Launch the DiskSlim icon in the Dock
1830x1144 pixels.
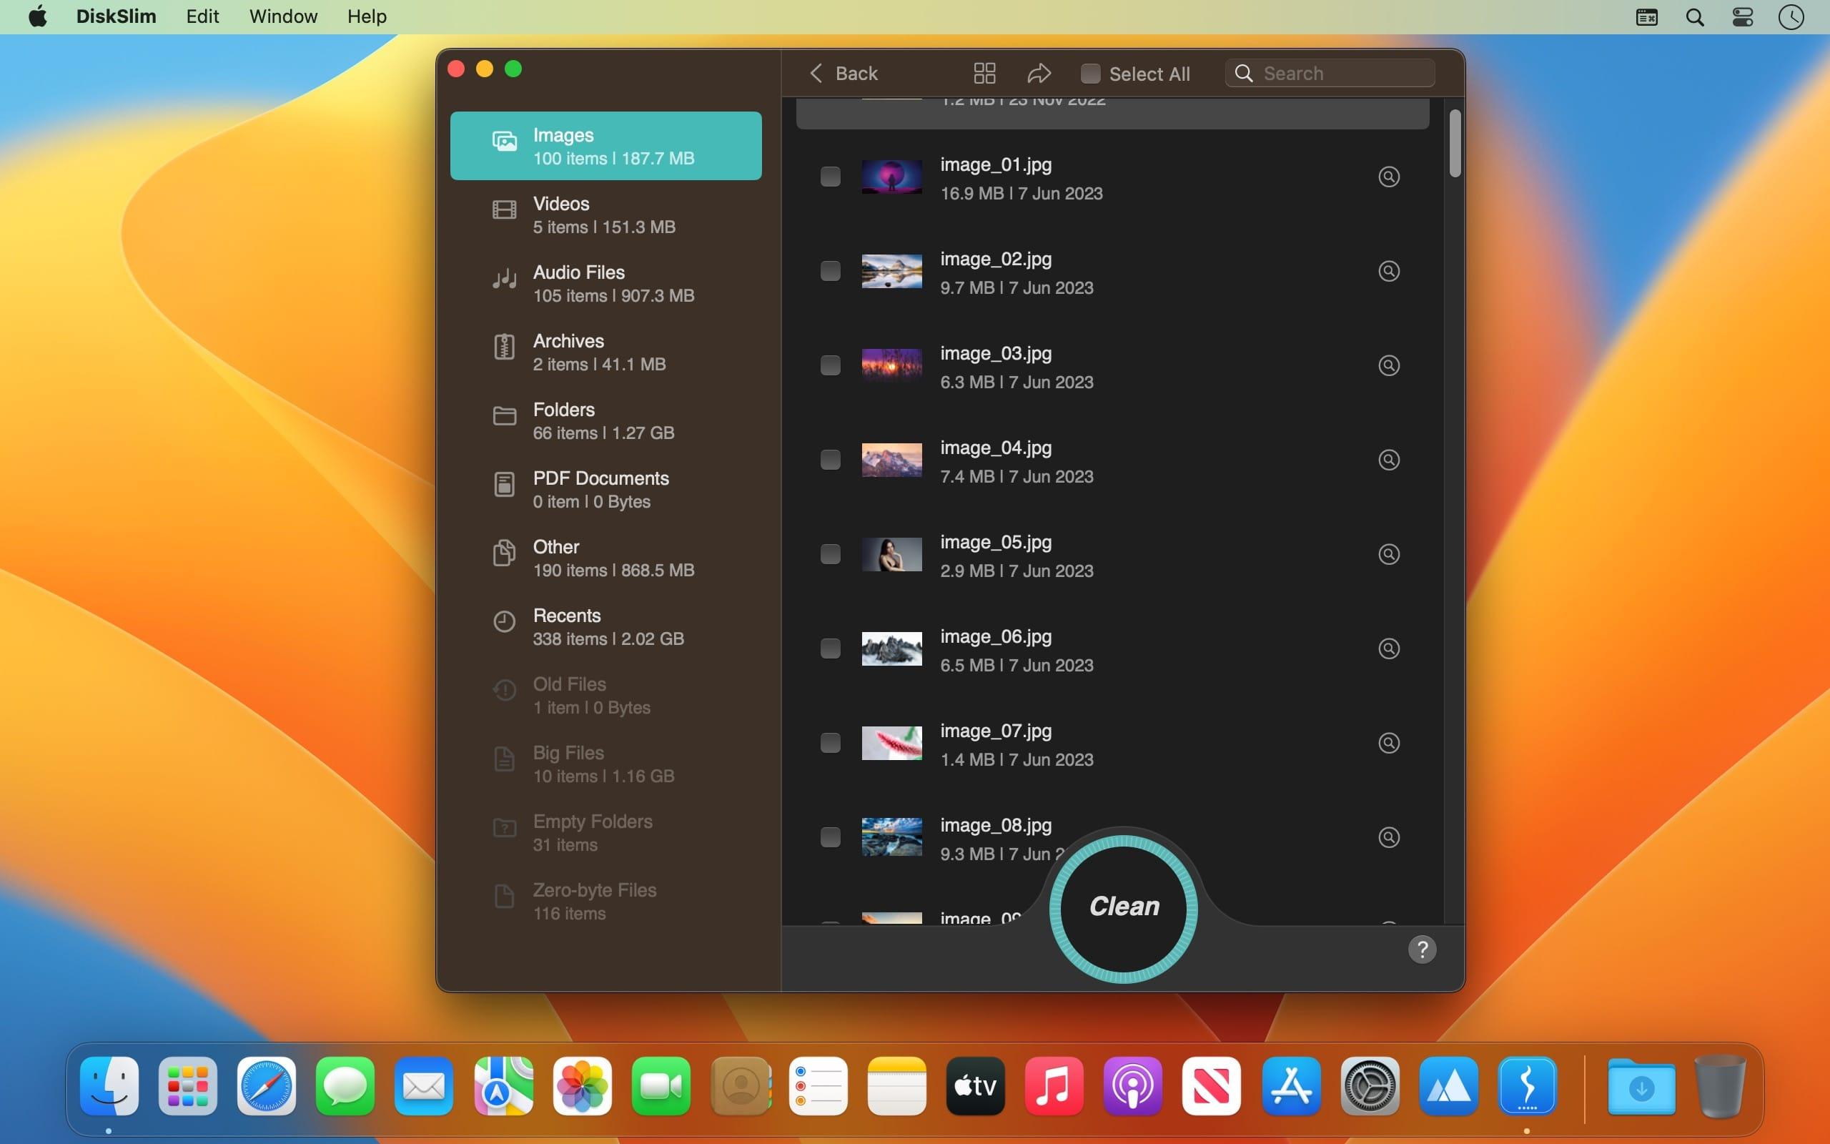click(1526, 1087)
